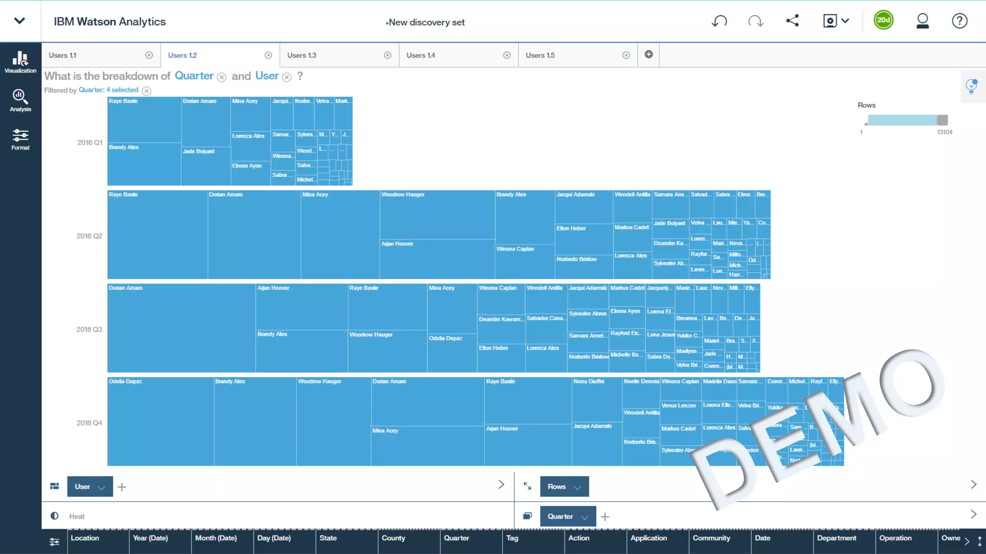Close the Users 1.3 tab
Screen dimensions: 986x554
point(388,55)
